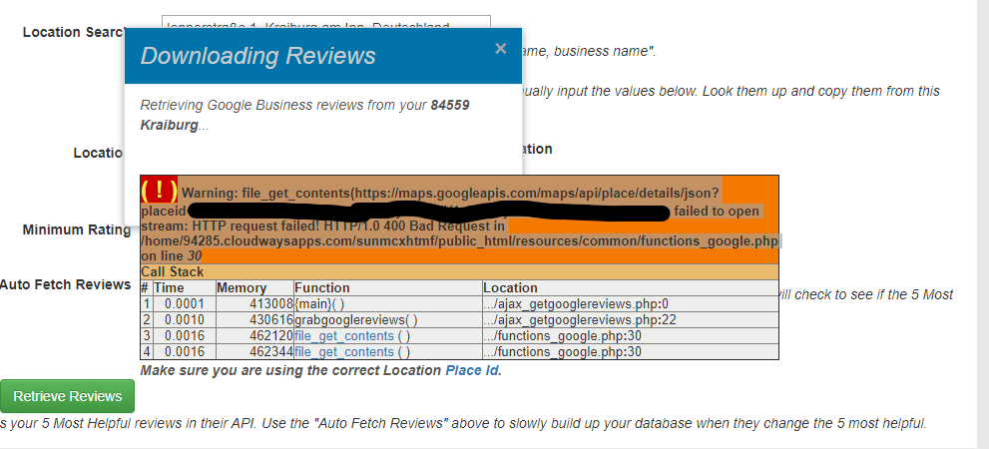Click the red exclamation warning icon
The width and height of the screenshot is (989, 449).
tap(160, 191)
